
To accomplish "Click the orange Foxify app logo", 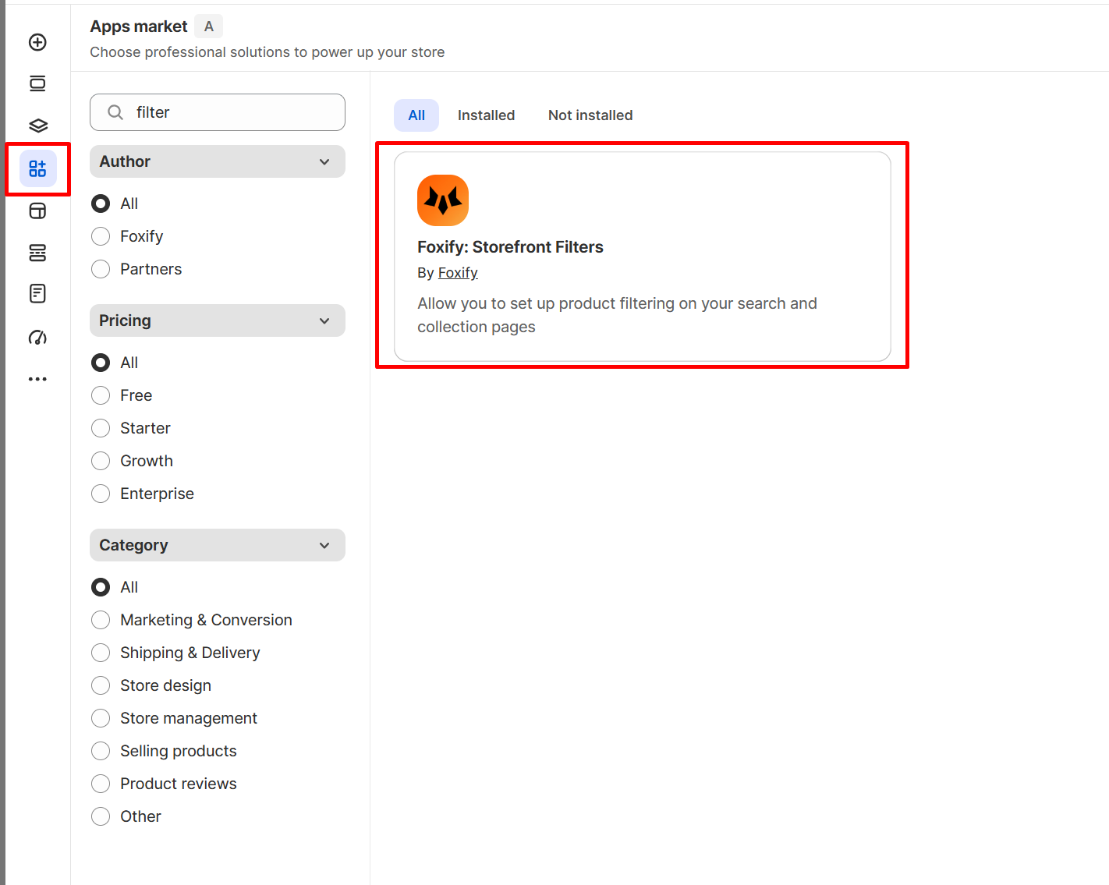I will point(443,200).
